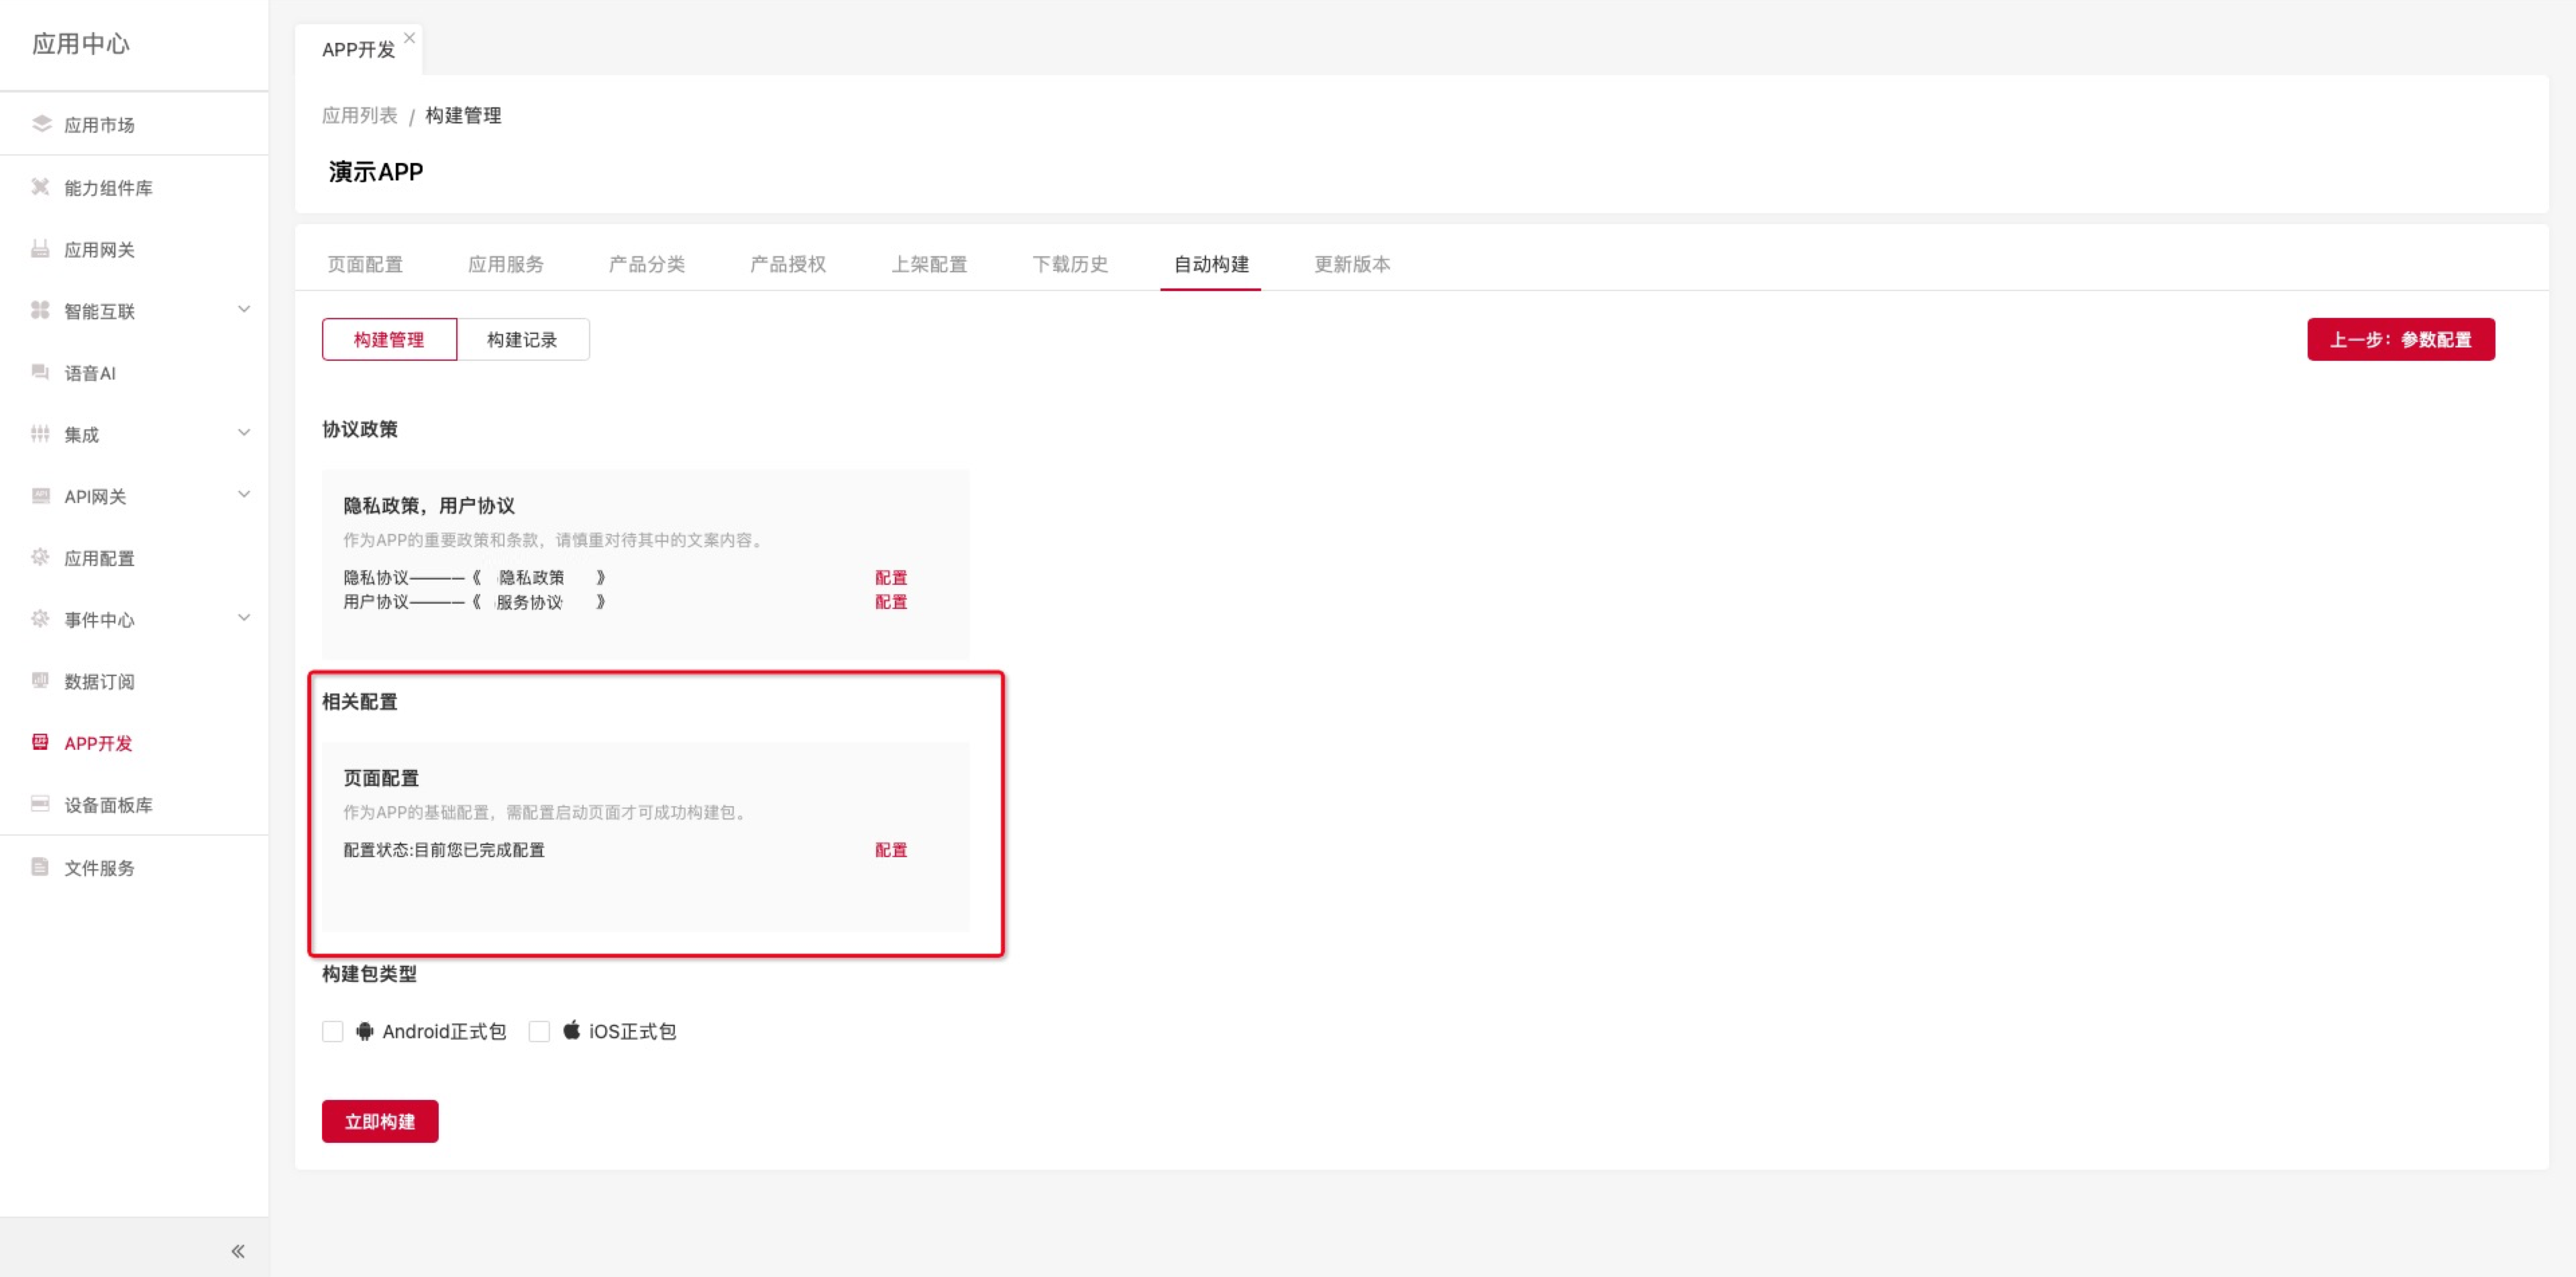Collapse the sidebar with the double-chevron icon
This screenshot has height=1277, width=2576.
(238, 1251)
